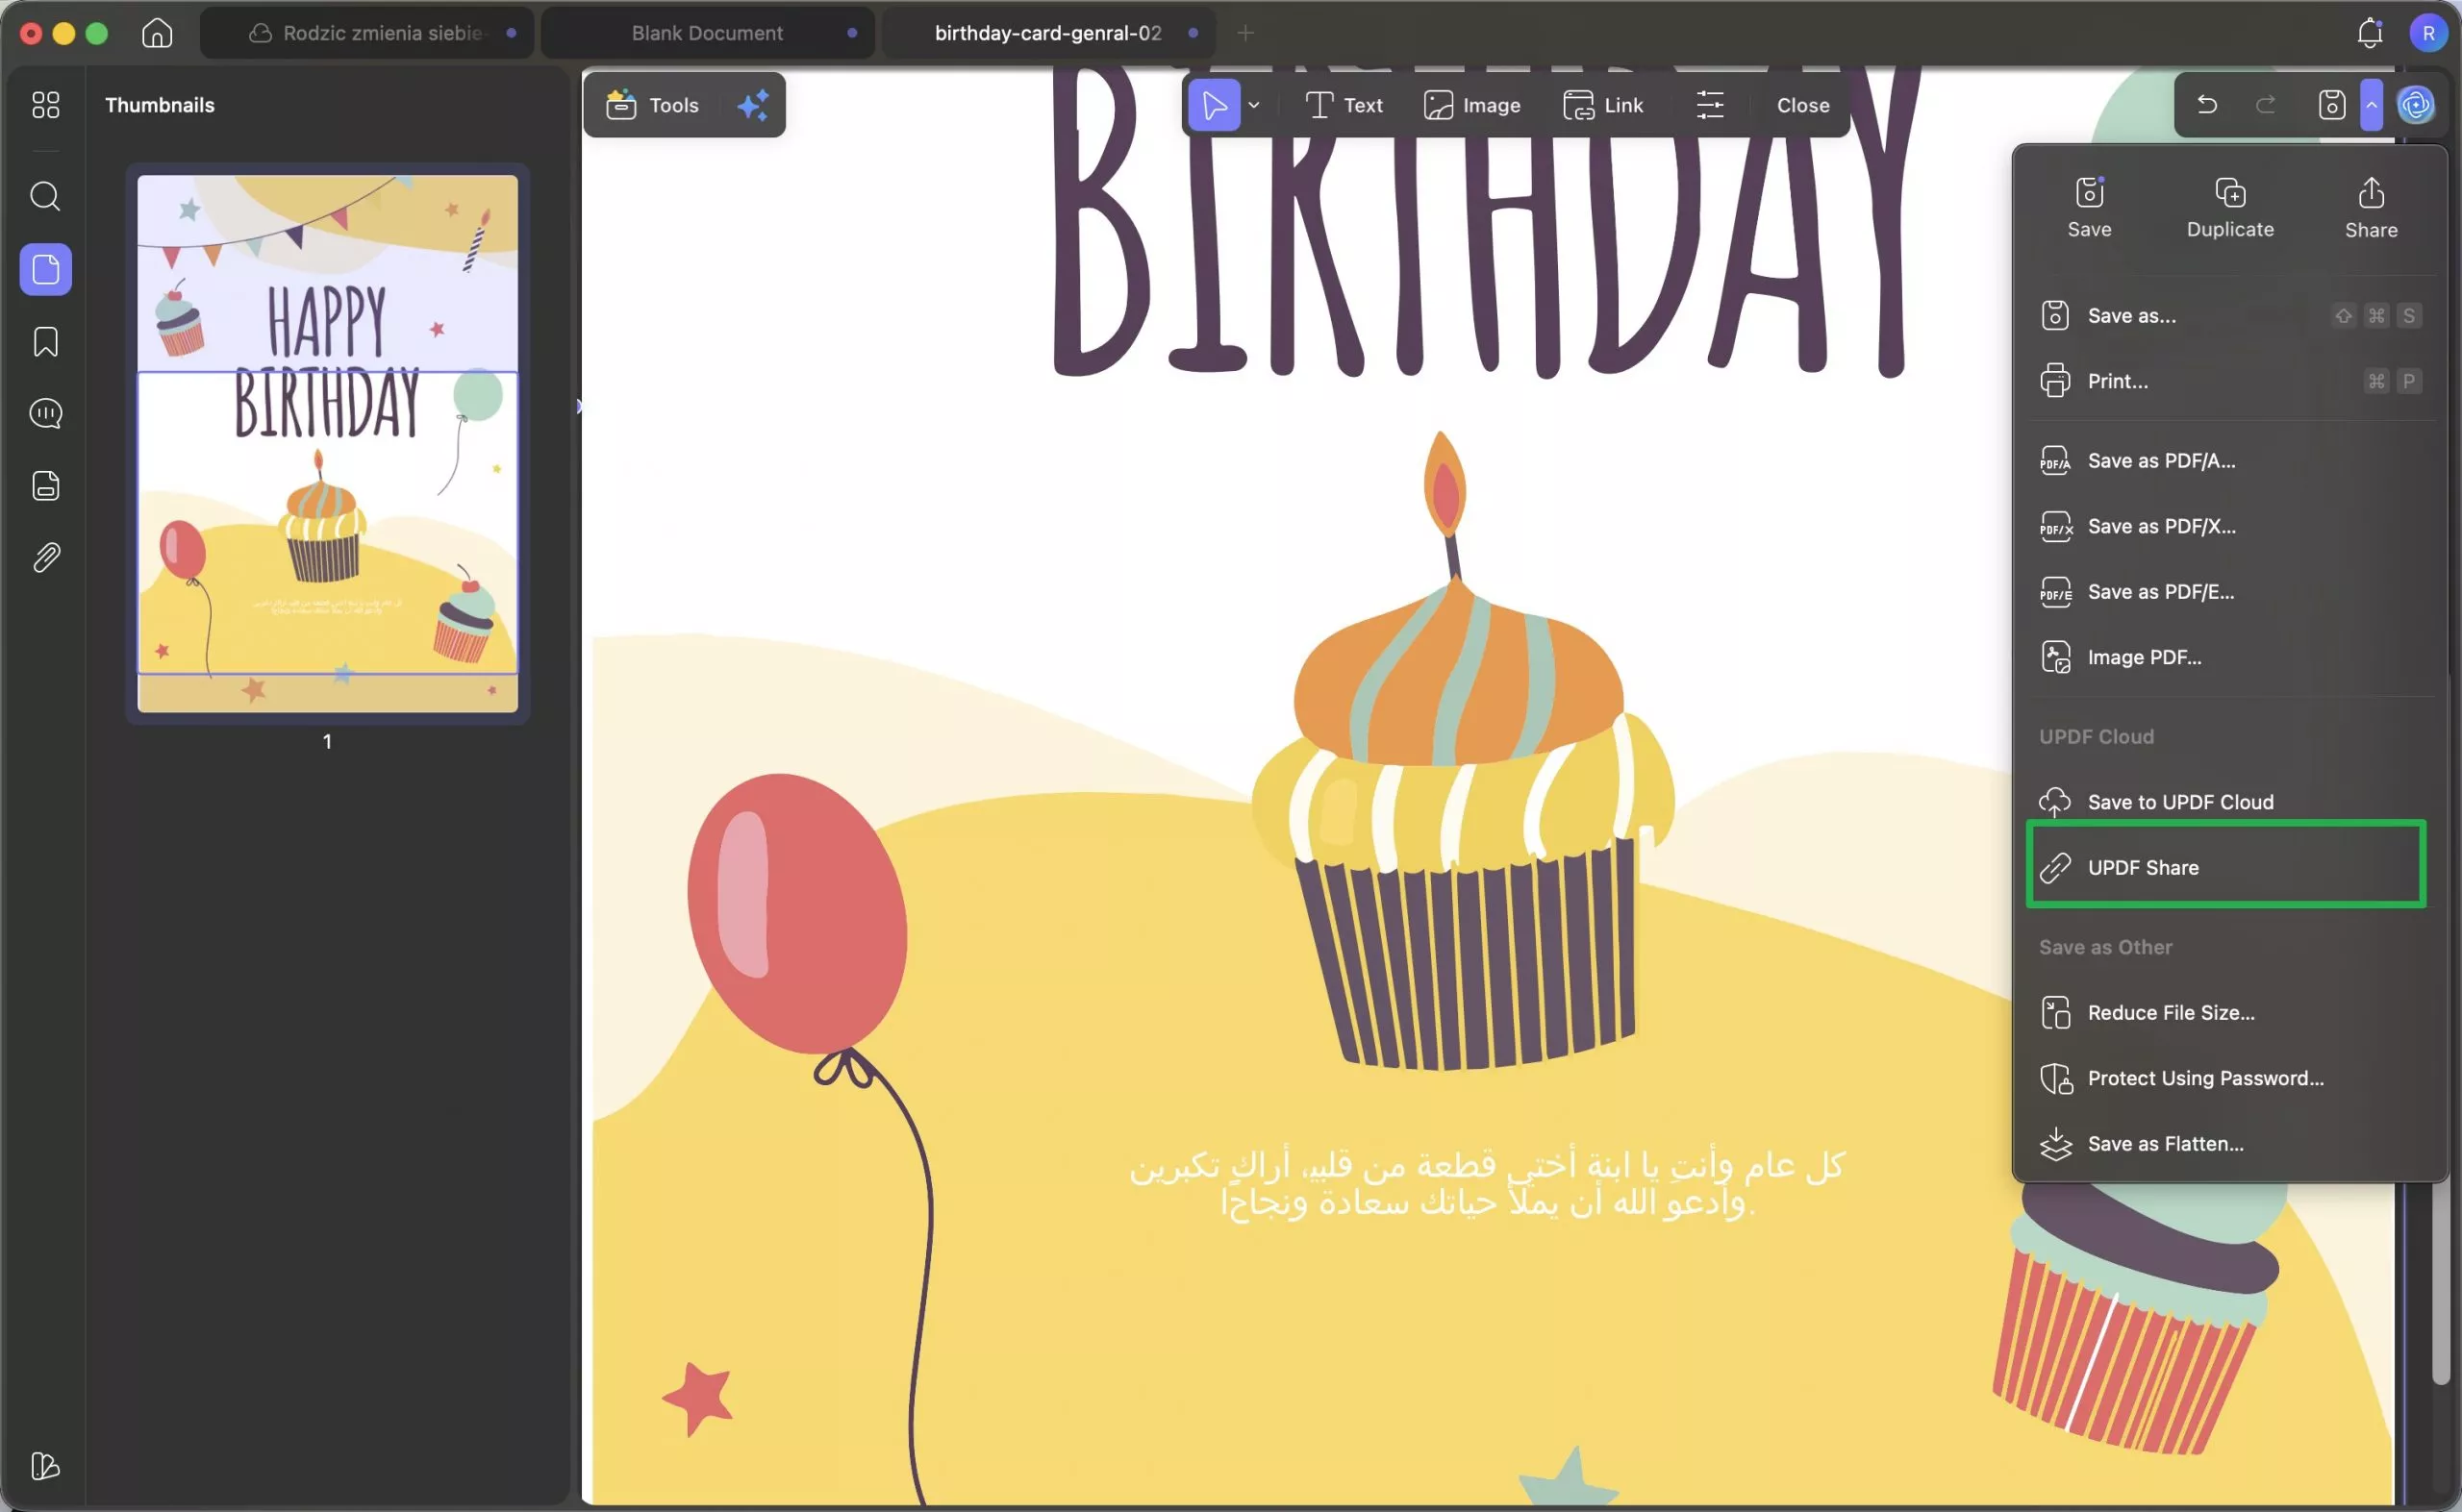Select the page 1 thumbnail
2462x1512 pixels.
coord(327,444)
